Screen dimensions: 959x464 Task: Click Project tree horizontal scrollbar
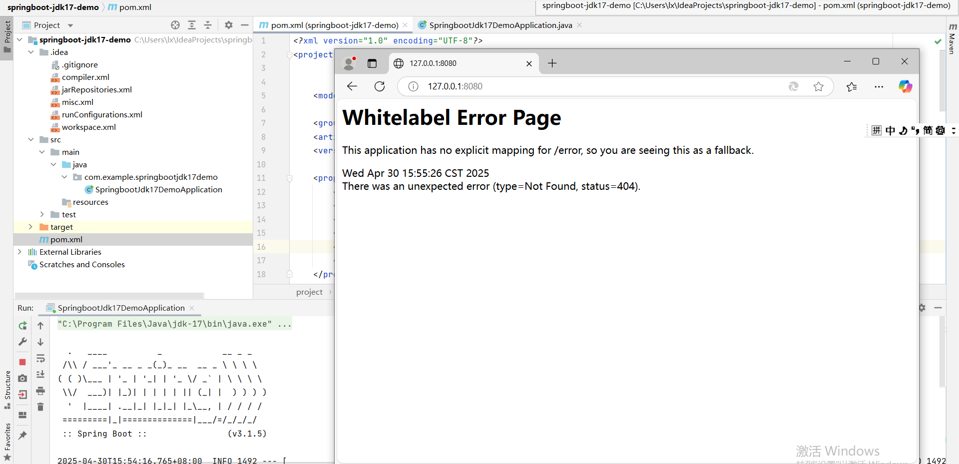[x=109, y=296]
